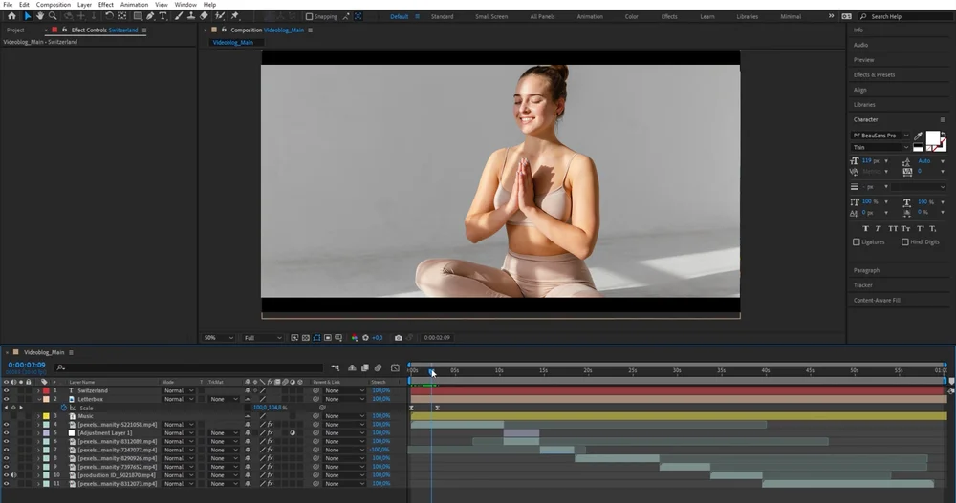Viewport: 956px width, 503px height.
Task: Open the Effects & Presets panel
Action: pyautogui.click(x=874, y=74)
